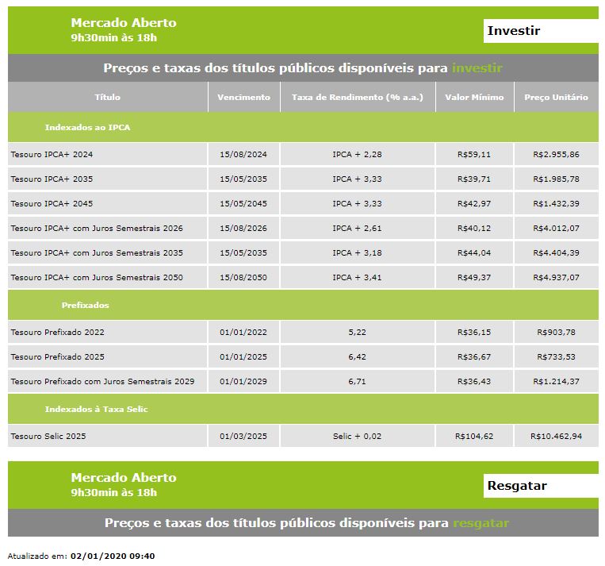Screen dimensions: 605x566
Task: Open Tesouro Prefixado com Juros Semestrais 2029
Action: (x=102, y=381)
